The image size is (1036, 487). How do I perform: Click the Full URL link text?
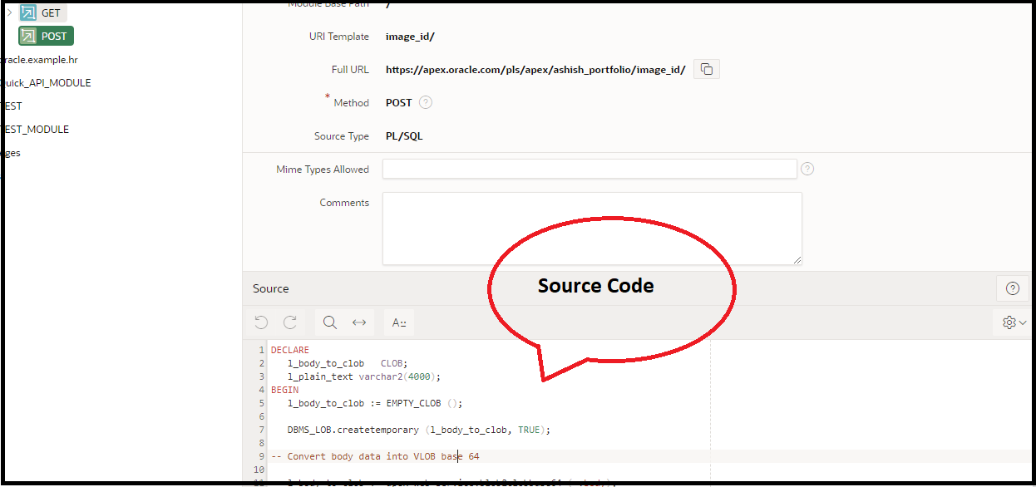535,69
